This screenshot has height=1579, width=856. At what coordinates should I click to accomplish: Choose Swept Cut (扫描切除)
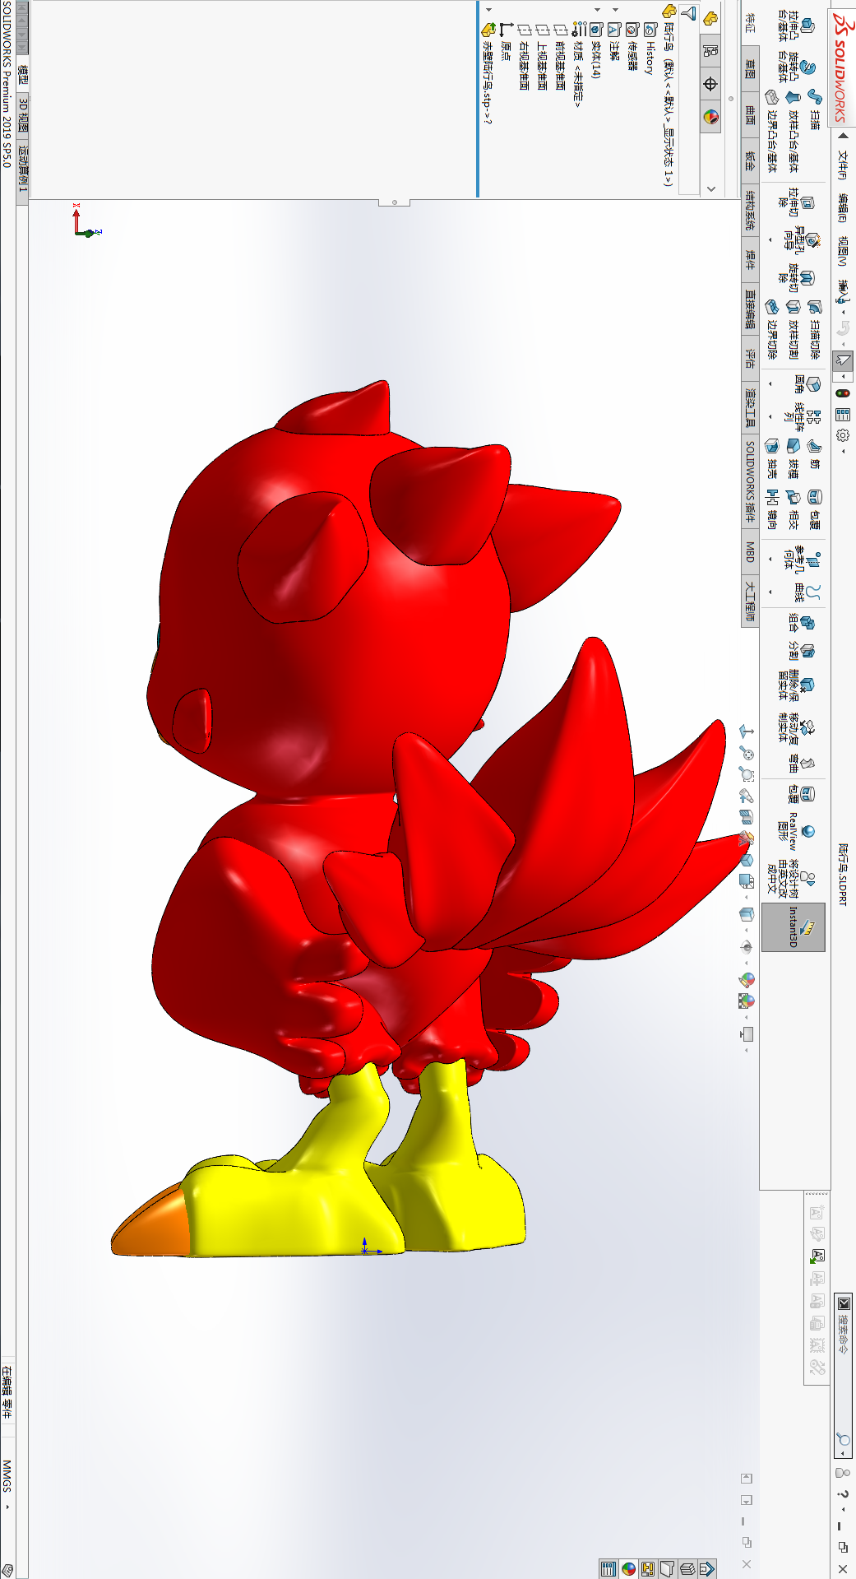click(x=814, y=329)
